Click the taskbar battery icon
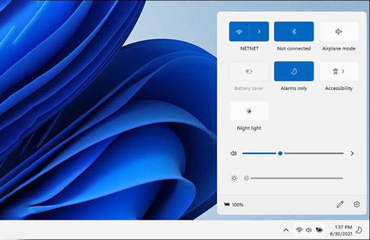This screenshot has width=370, height=240. (x=319, y=230)
